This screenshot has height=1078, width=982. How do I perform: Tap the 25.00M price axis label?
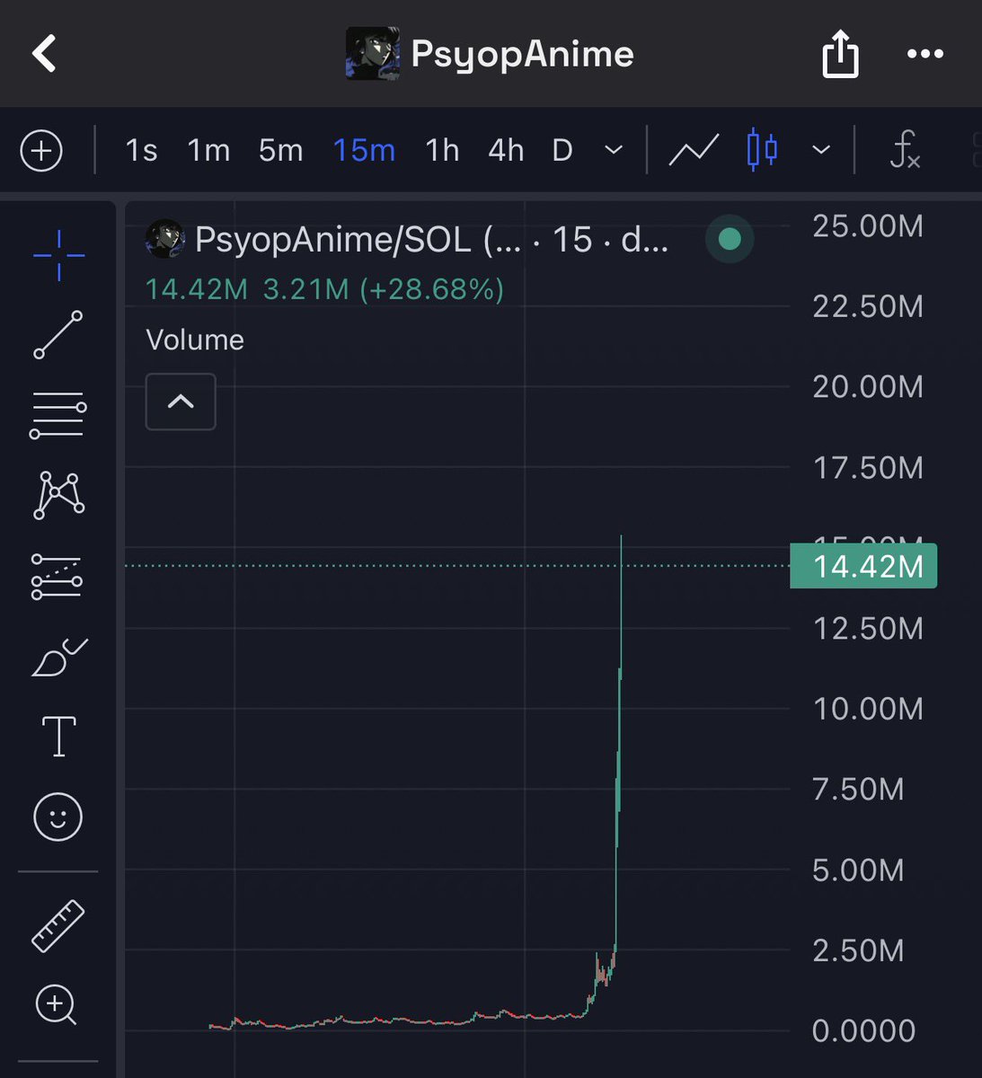(868, 225)
